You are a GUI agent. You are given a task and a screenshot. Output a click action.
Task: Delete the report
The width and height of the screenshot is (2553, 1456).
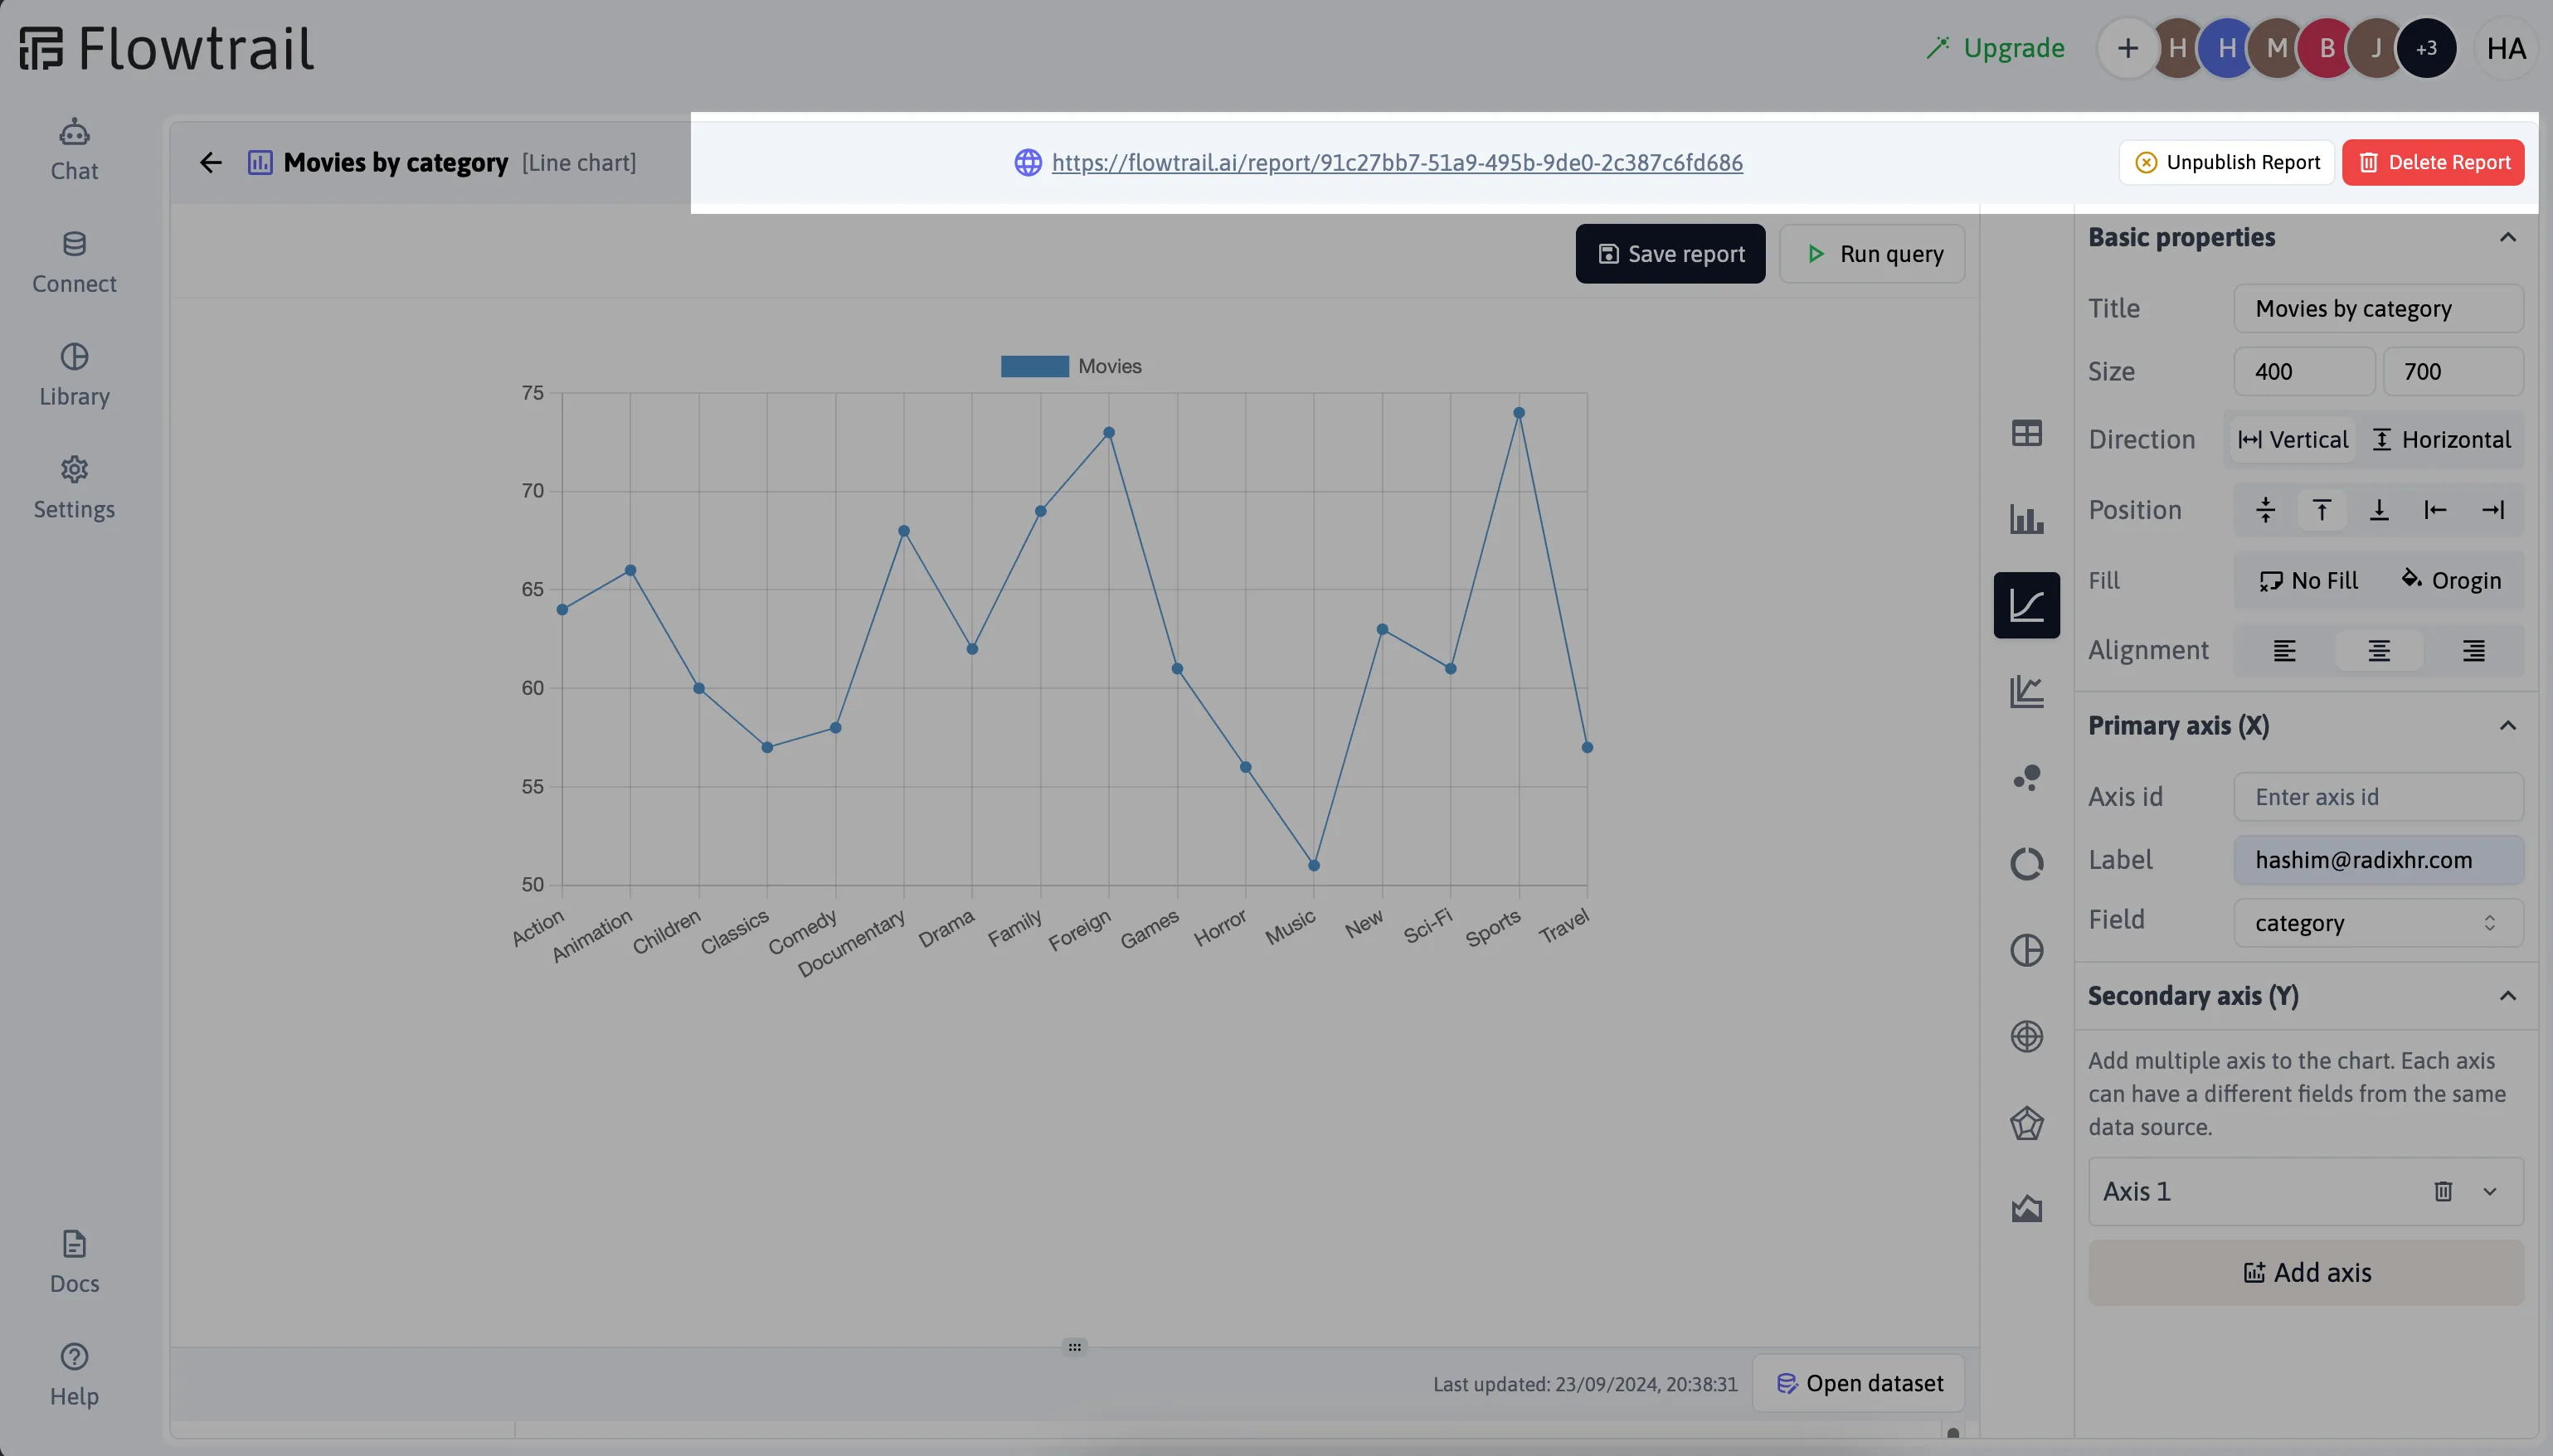pyautogui.click(x=2432, y=162)
